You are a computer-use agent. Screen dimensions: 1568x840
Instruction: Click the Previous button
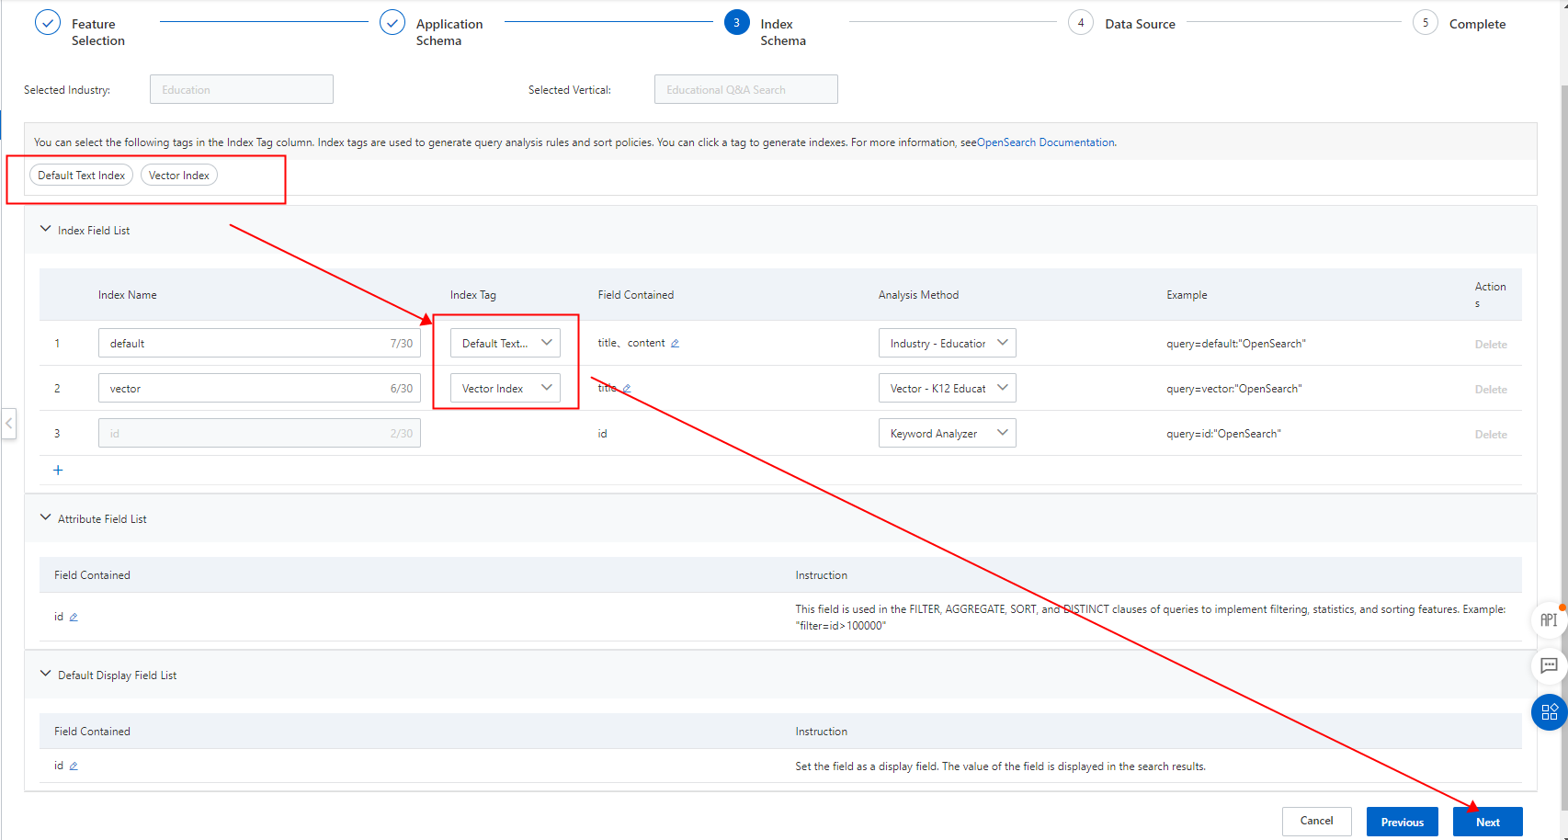pos(1402,822)
